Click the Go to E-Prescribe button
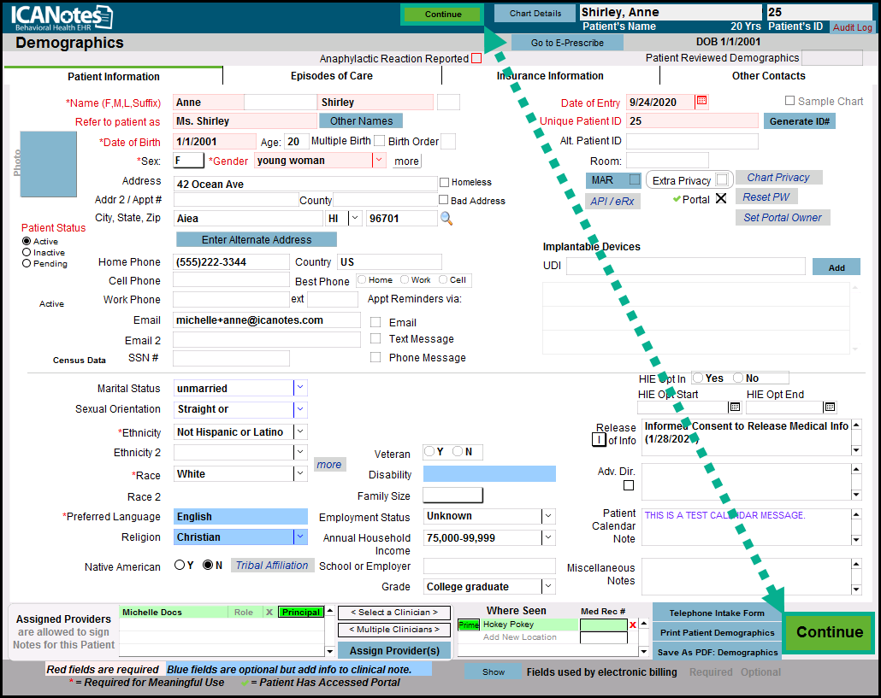The image size is (881, 698). tap(567, 43)
